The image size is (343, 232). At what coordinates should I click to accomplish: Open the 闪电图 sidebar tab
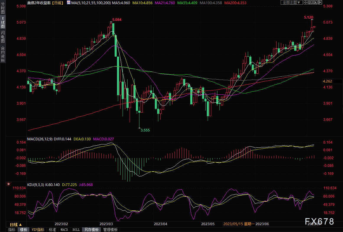pyautogui.click(x=3, y=37)
